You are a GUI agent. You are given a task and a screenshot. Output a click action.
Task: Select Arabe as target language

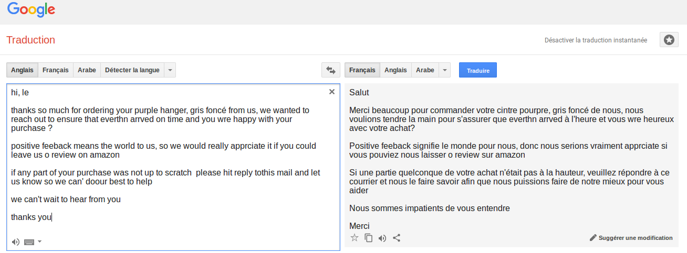(x=425, y=70)
